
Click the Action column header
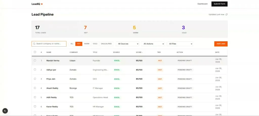click(180, 52)
